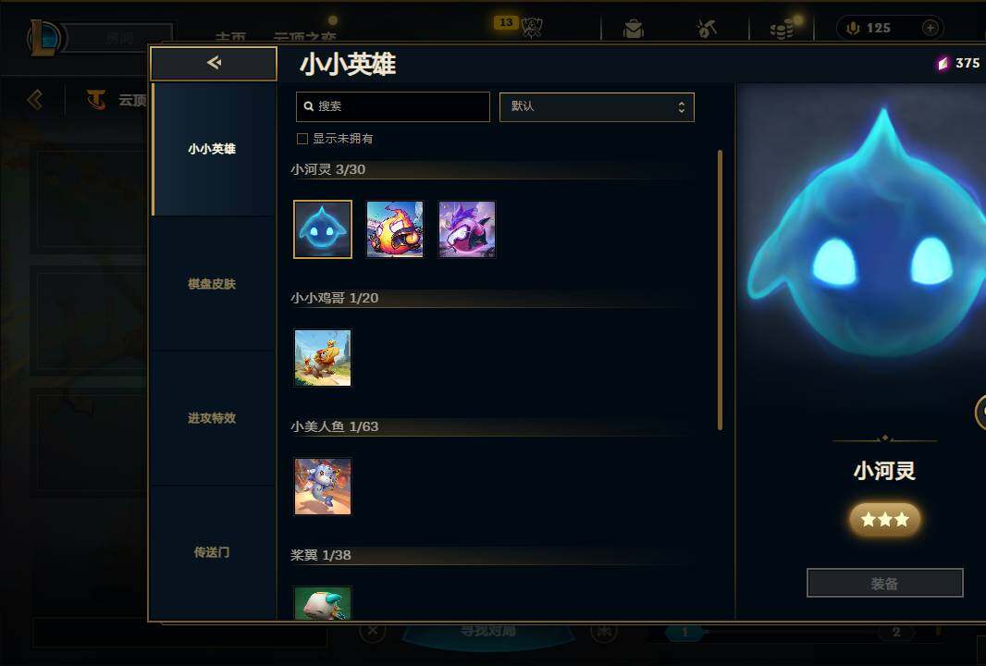Open the backpack collection icon
Image resolution: width=986 pixels, height=666 pixels.
[x=634, y=29]
